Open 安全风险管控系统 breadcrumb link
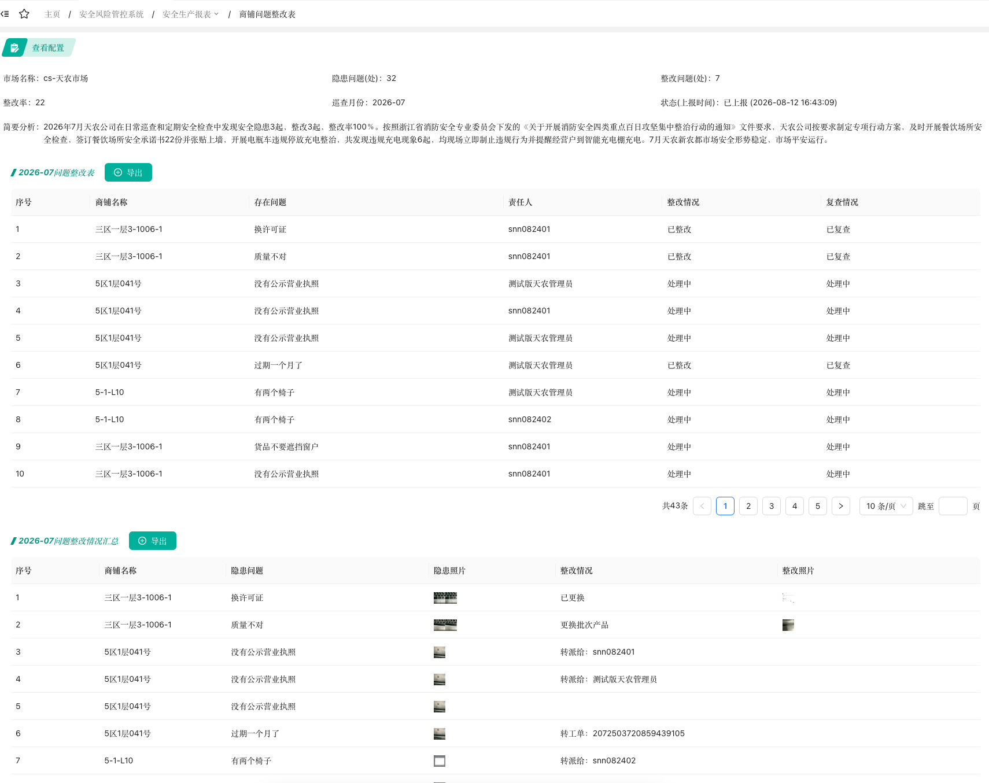The image size is (989, 783). 112,14
